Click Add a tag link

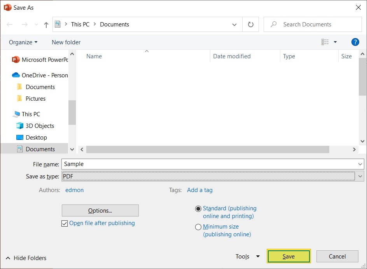click(199, 190)
